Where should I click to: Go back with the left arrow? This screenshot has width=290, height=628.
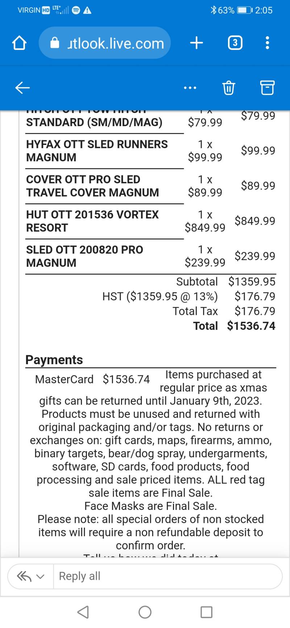click(x=22, y=88)
